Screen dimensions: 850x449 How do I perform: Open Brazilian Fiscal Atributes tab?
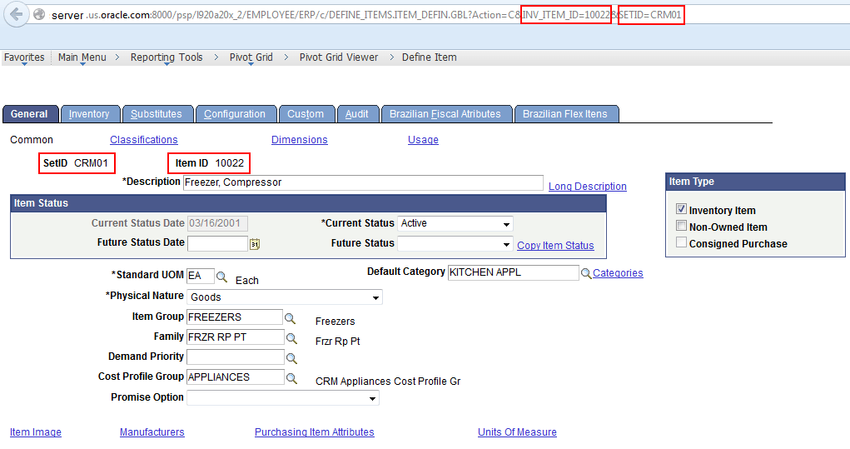(447, 114)
